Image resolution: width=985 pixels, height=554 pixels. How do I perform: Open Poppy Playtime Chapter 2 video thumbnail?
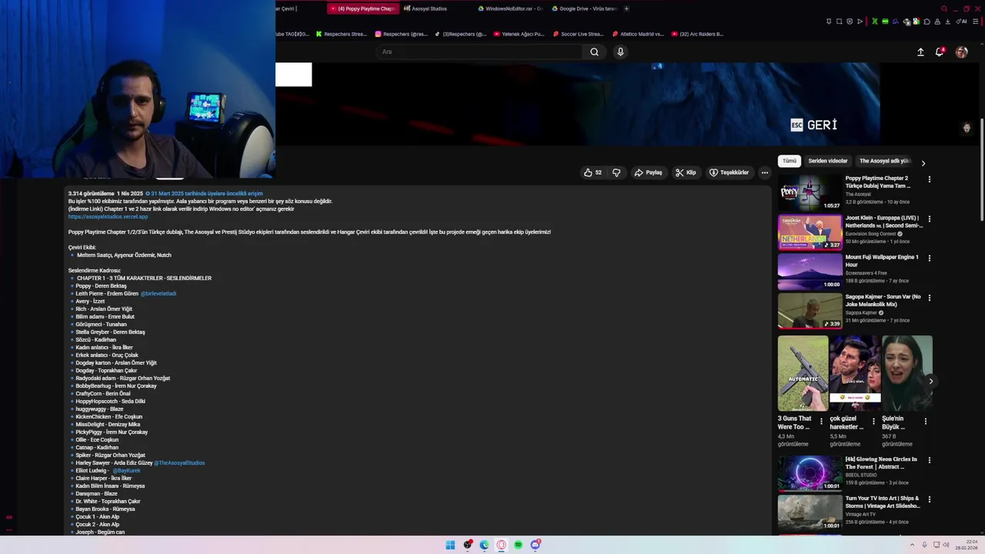(810, 192)
